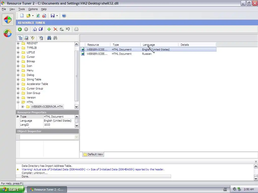Click the round target sidebar icon
258x193 pixels.
point(8,33)
